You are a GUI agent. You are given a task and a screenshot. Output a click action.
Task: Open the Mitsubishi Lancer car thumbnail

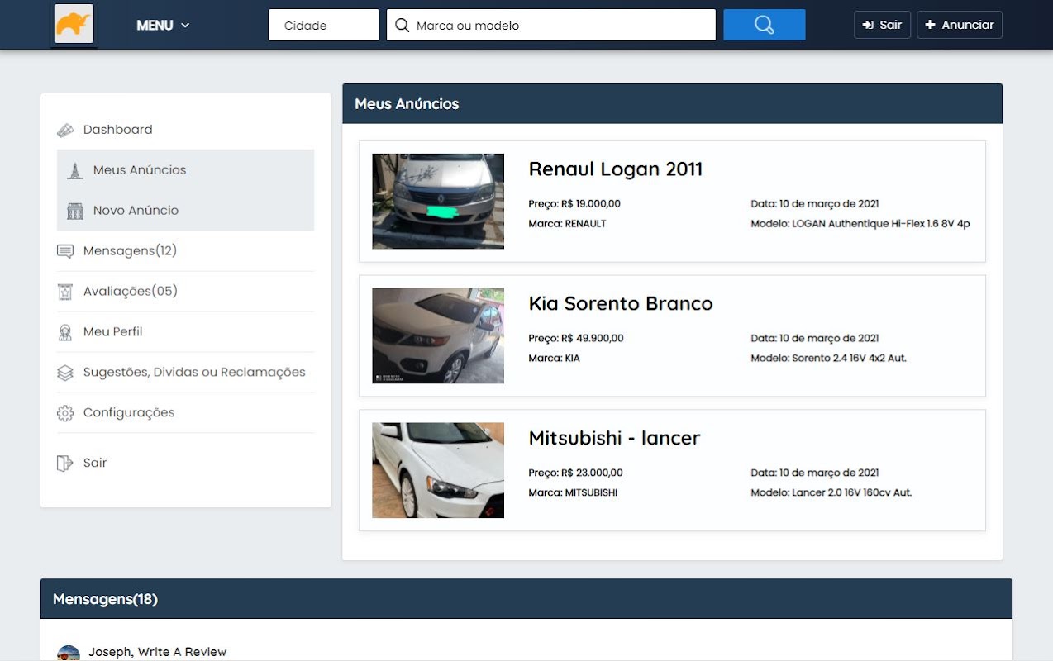pos(438,470)
